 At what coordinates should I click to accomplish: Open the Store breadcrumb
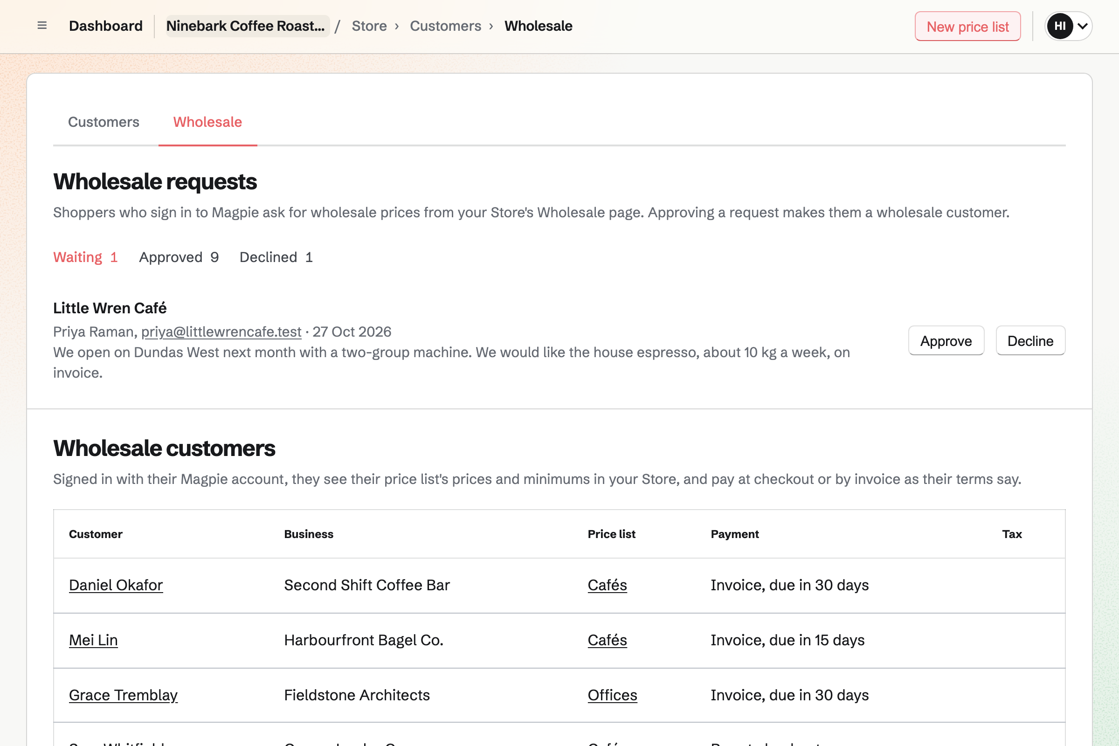pyautogui.click(x=369, y=26)
